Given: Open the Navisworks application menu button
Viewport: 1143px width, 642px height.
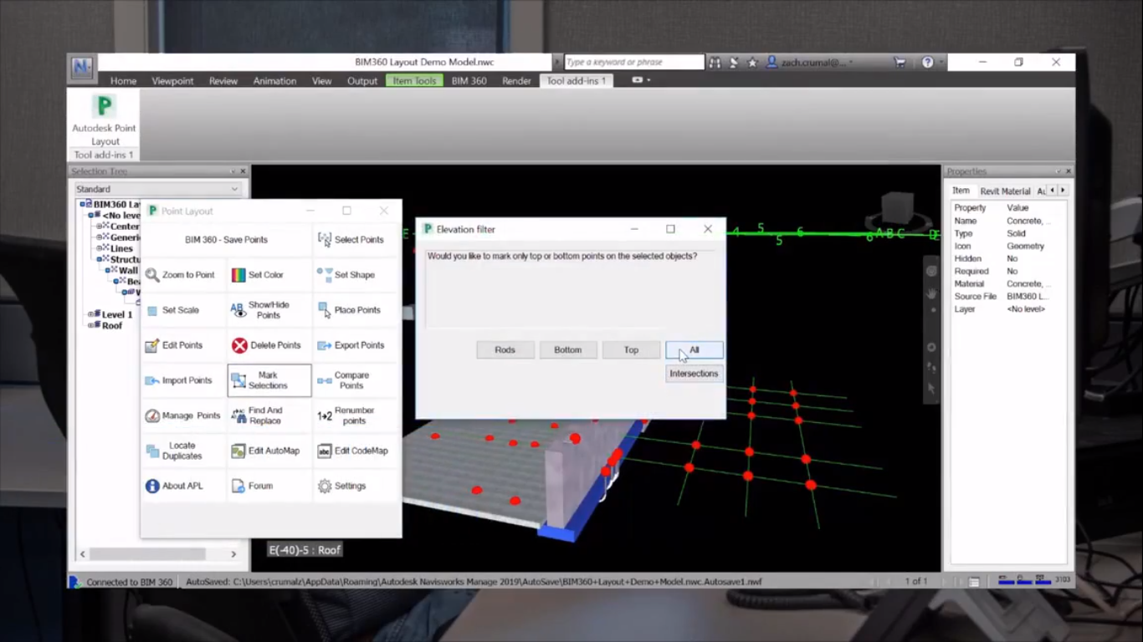Looking at the screenshot, I should pyautogui.click(x=82, y=68).
